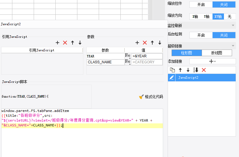
Task: Sort the hyperlink list
Action: [196, 70]
